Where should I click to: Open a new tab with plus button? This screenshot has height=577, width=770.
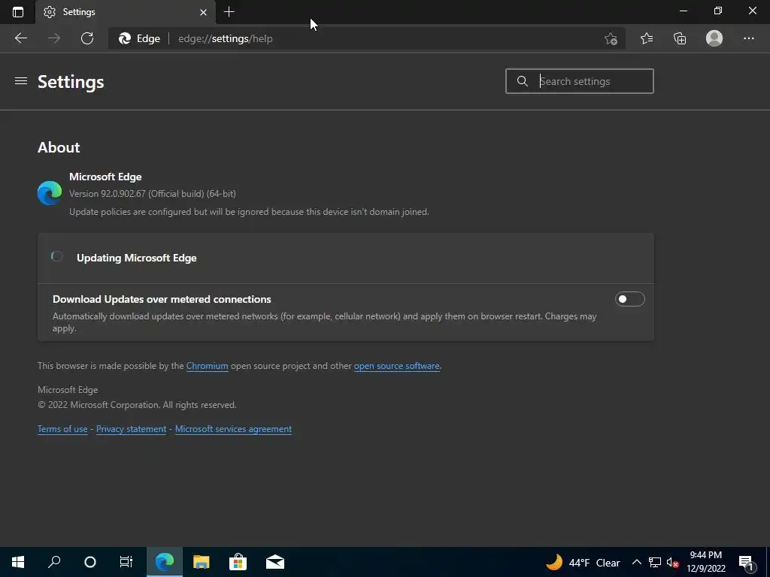tap(229, 12)
